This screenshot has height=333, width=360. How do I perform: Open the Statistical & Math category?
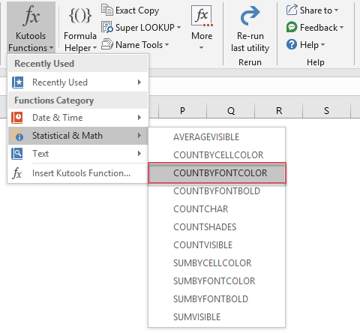tap(78, 136)
